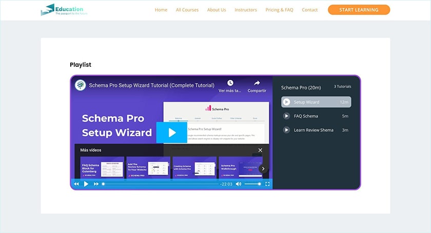This screenshot has height=233, width=431.
Task: Click the fast-forward icon in player controls
Action: point(96,184)
